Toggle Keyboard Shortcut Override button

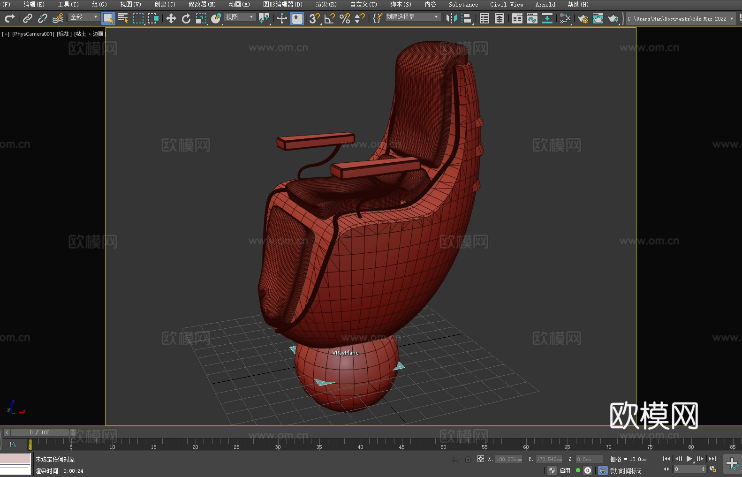(x=297, y=18)
